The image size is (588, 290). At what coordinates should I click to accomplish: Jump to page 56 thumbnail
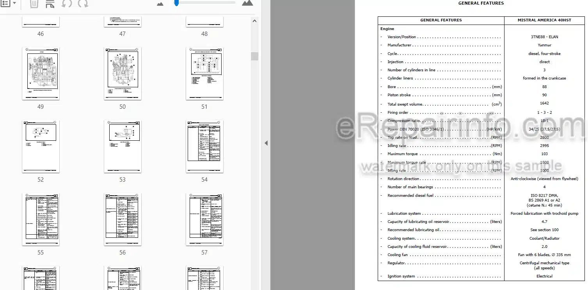click(x=123, y=219)
